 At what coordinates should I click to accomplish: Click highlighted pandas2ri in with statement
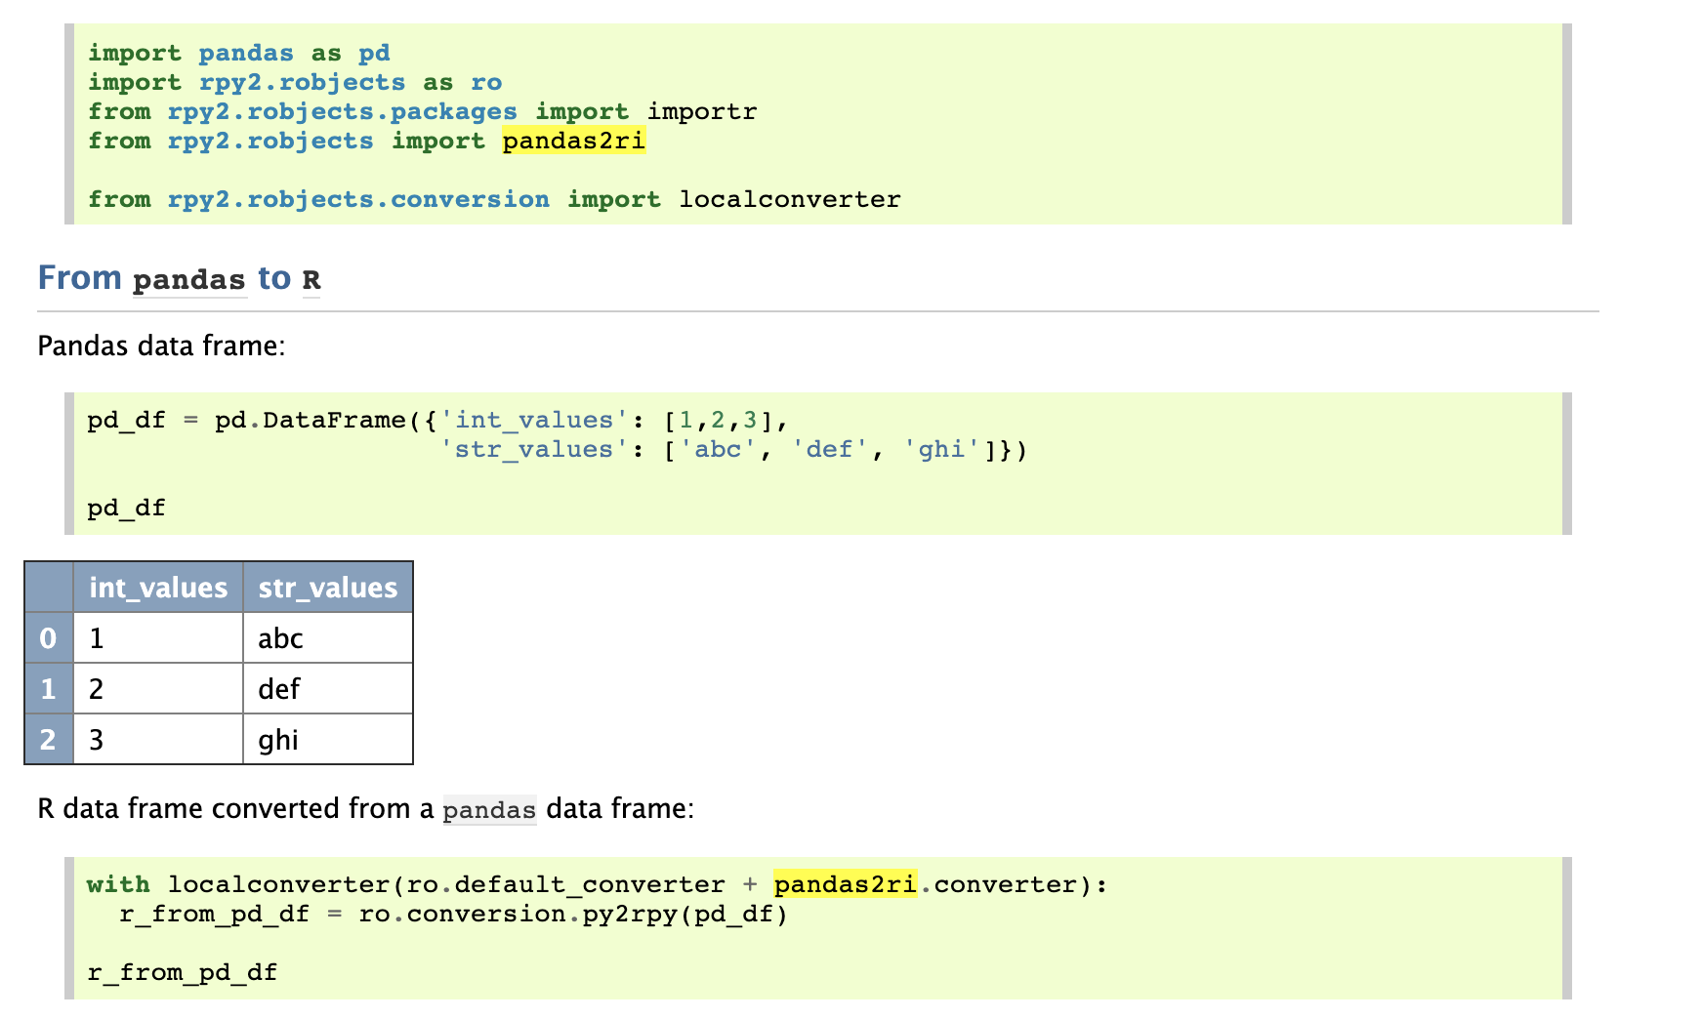click(846, 884)
